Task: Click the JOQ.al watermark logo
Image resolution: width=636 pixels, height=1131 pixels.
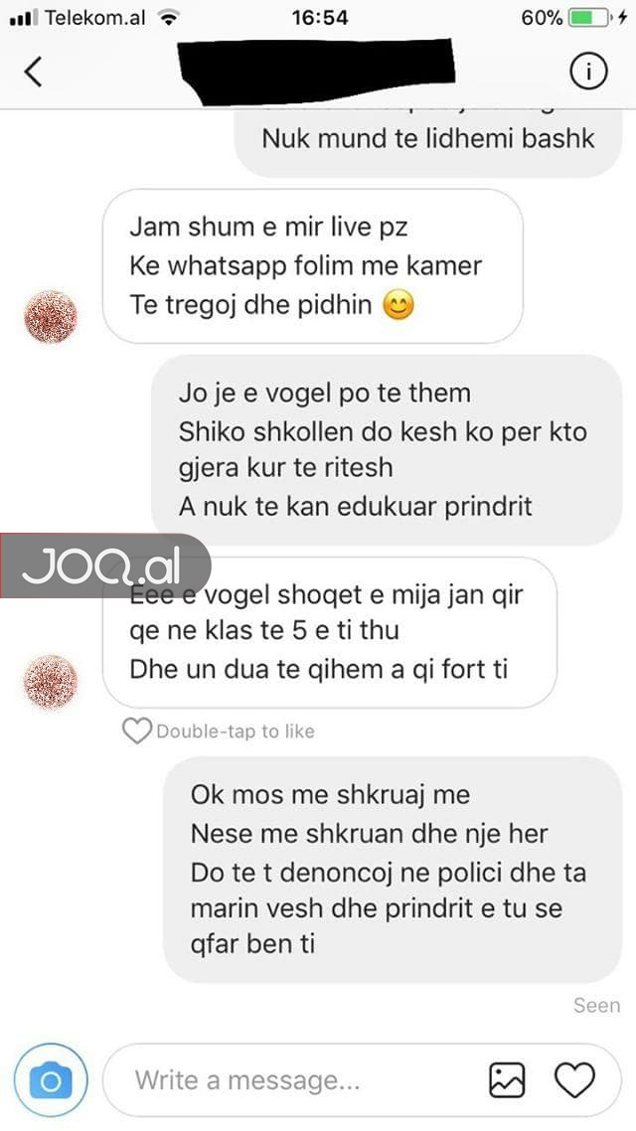Action: click(x=105, y=566)
